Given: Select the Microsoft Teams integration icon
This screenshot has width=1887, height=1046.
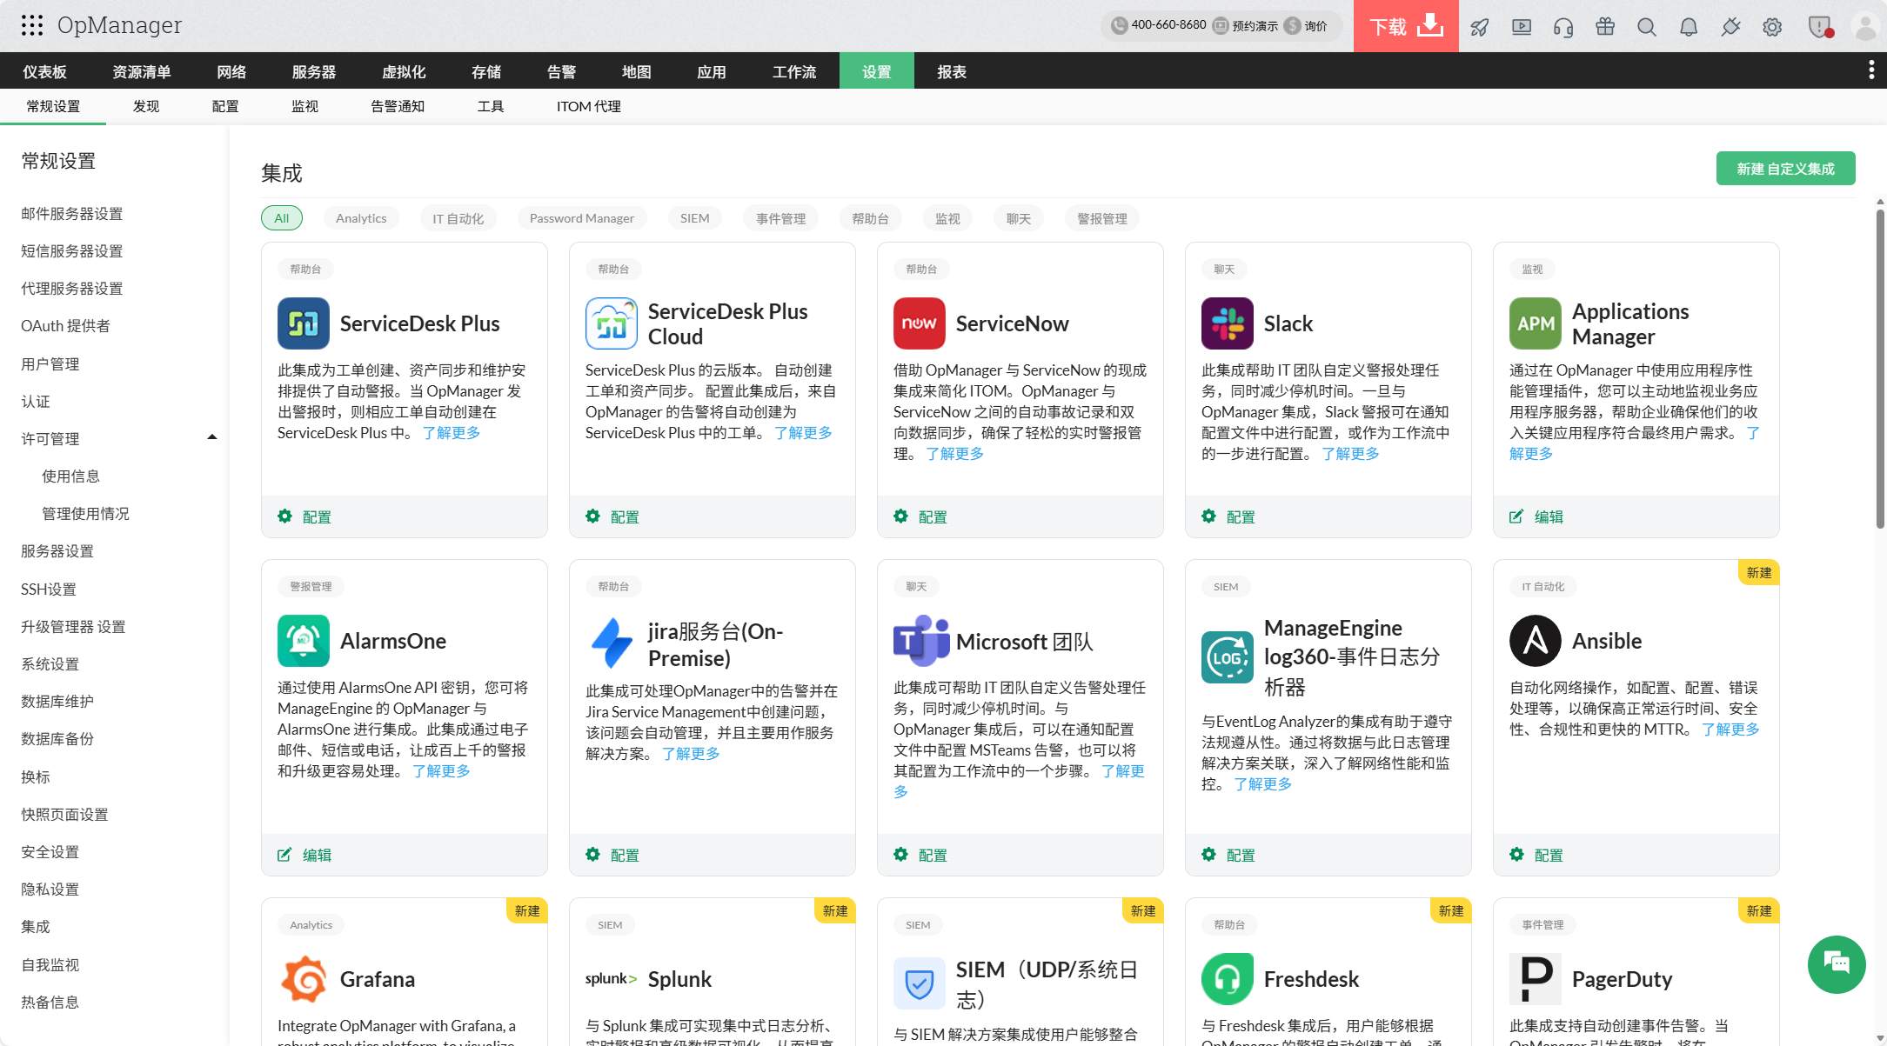Looking at the screenshot, I should (x=920, y=640).
